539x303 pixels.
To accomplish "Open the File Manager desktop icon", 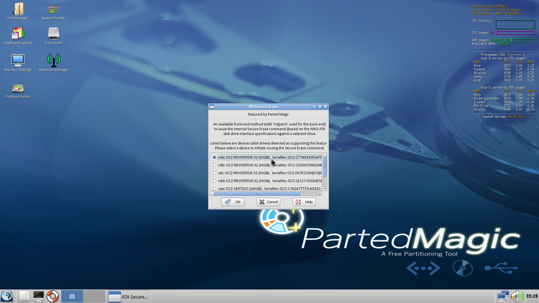I will click(x=18, y=12).
